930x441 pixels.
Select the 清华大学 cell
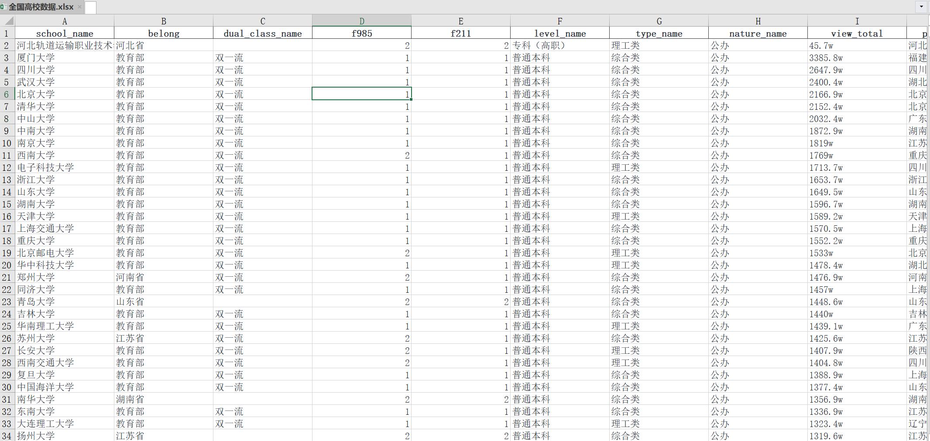tap(65, 106)
